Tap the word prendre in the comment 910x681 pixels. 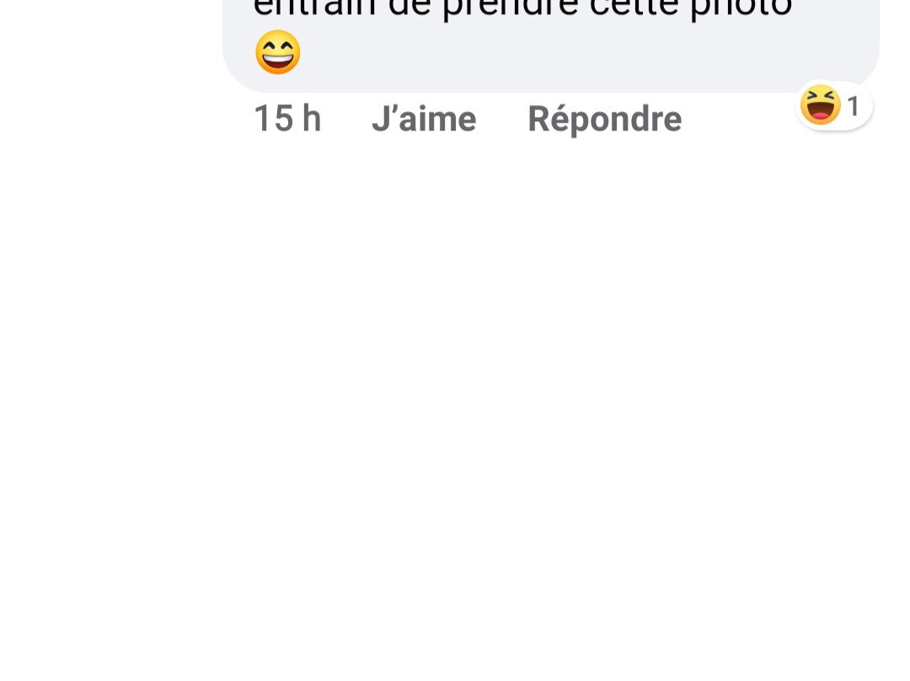tap(510, 8)
